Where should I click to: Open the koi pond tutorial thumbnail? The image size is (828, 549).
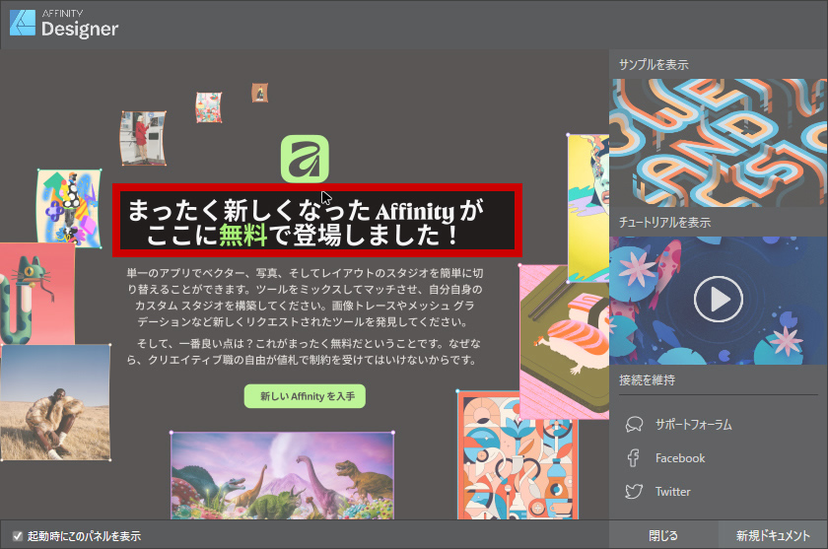coord(719,301)
